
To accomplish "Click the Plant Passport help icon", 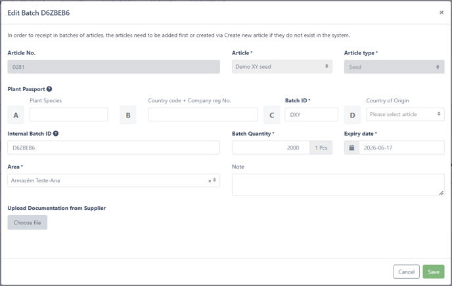I will click(49, 89).
